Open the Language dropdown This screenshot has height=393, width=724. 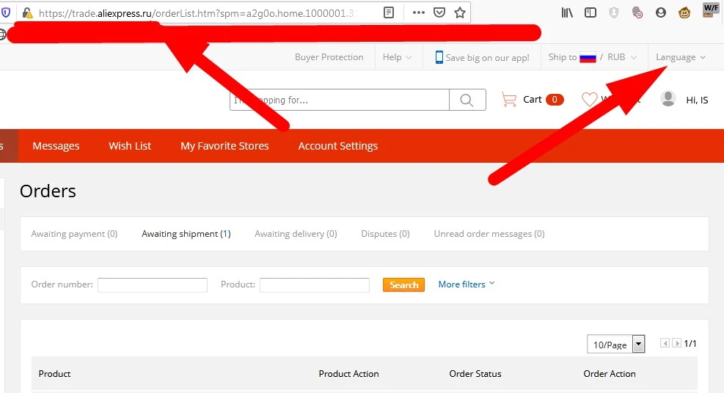click(x=681, y=57)
